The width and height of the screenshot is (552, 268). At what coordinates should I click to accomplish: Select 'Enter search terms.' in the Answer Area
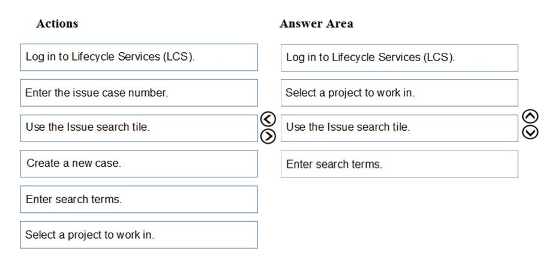[x=399, y=164]
